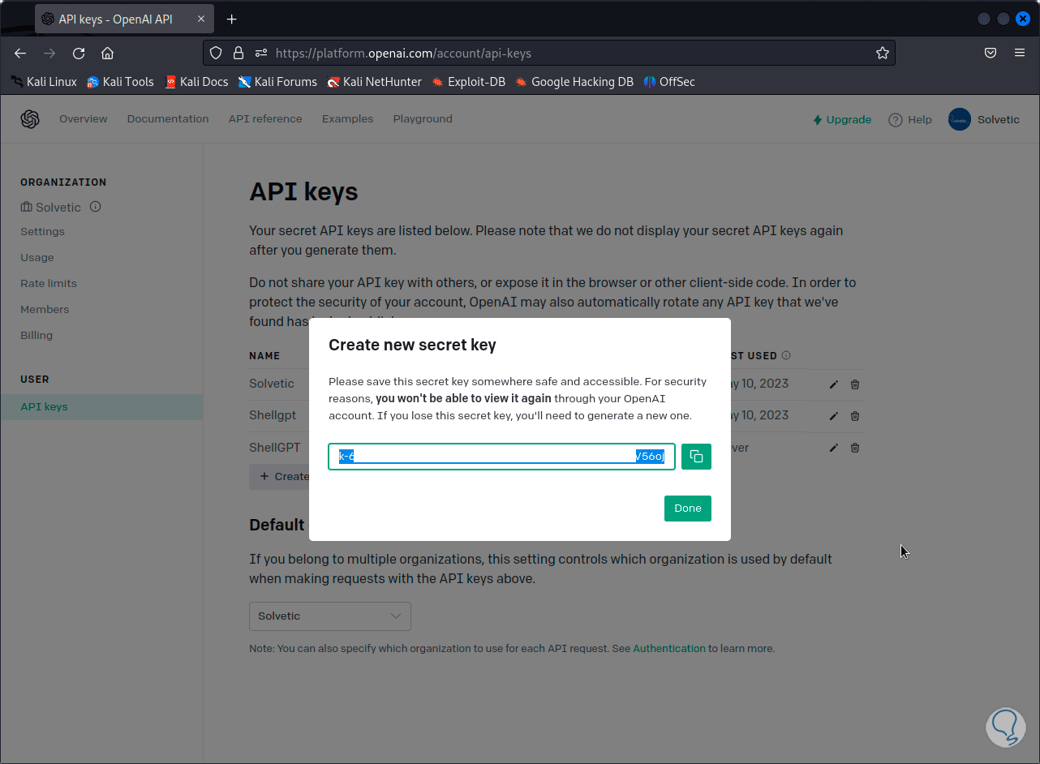1040x764 pixels.
Task: Click the Done button in the dialog
Action: (688, 509)
